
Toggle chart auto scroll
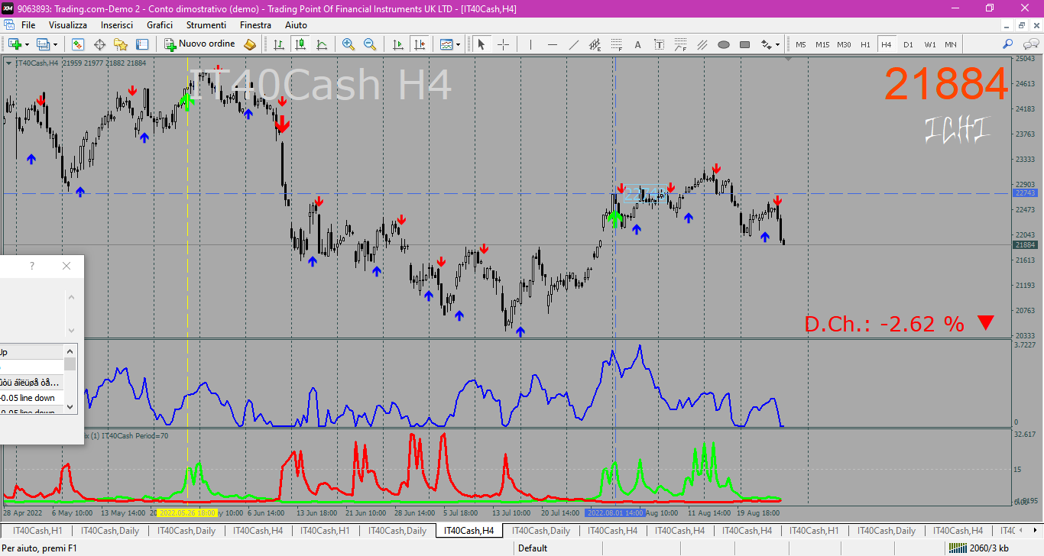(397, 44)
